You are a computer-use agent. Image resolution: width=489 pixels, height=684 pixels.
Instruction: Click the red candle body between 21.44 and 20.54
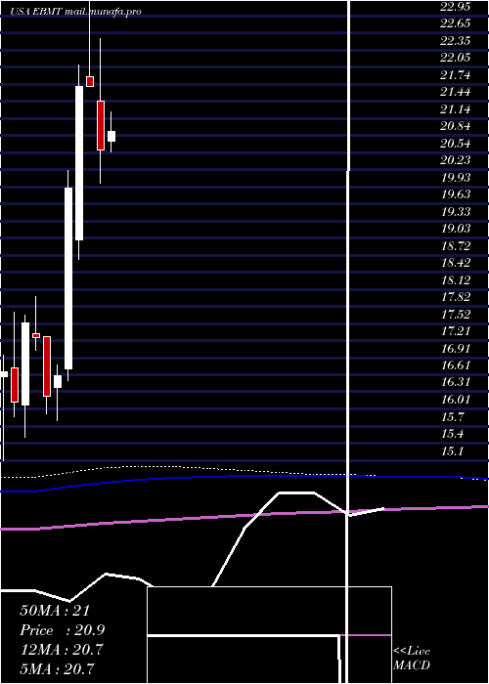coord(101,126)
